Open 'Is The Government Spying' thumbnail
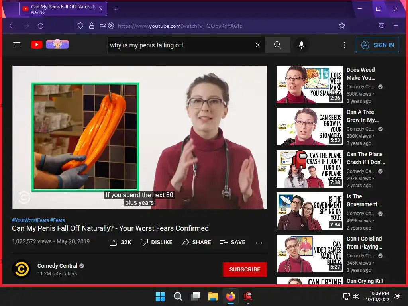This screenshot has height=306, width=408. pyautogui.click(x=310, y=211)
